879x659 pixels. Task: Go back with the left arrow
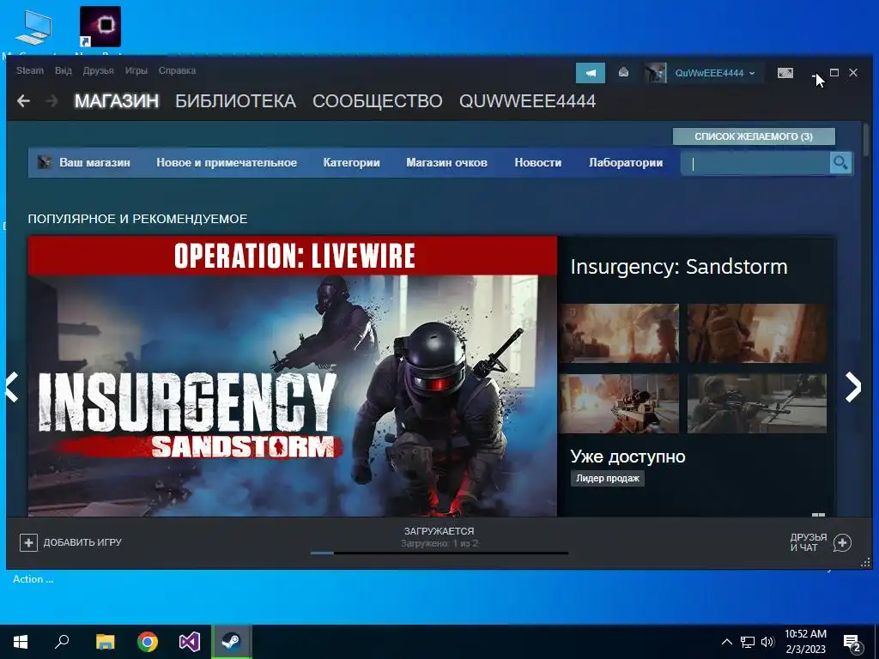click(x=23, y=101)
